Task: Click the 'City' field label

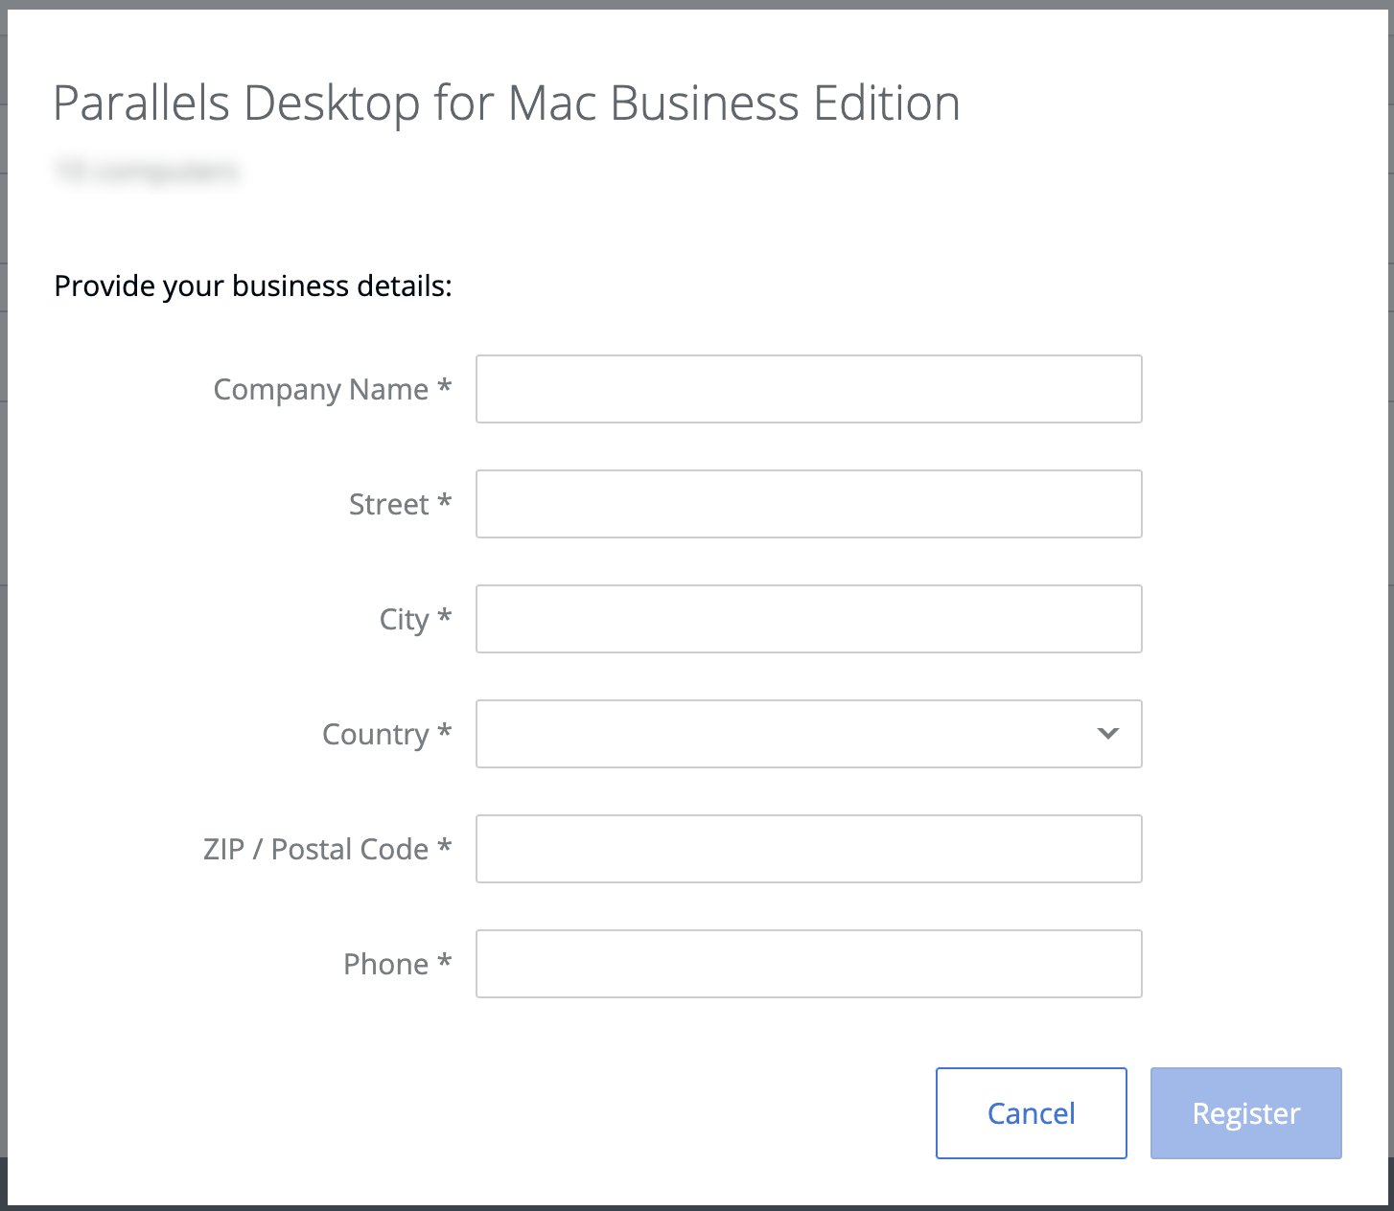Action: 404,620
